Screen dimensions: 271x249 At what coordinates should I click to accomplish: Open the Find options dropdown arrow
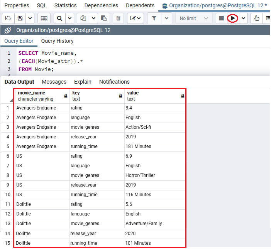click(x=69, y=18)
